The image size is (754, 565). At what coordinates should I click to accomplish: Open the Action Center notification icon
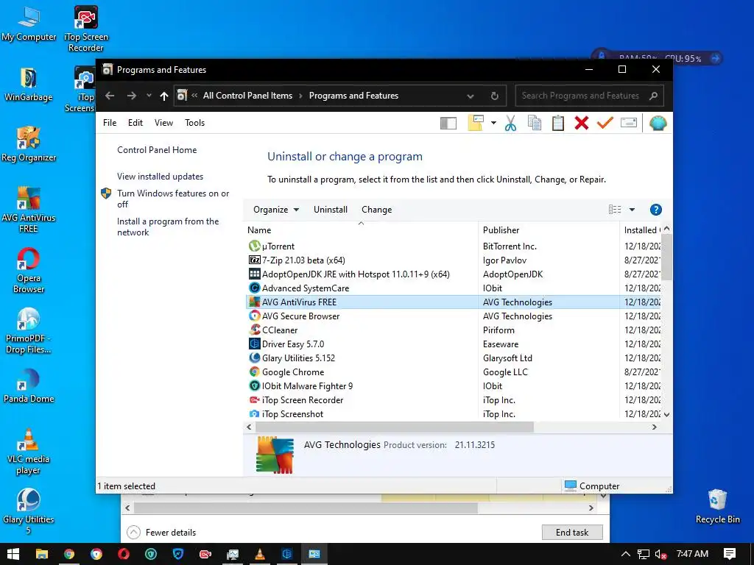tap(730, 554)
